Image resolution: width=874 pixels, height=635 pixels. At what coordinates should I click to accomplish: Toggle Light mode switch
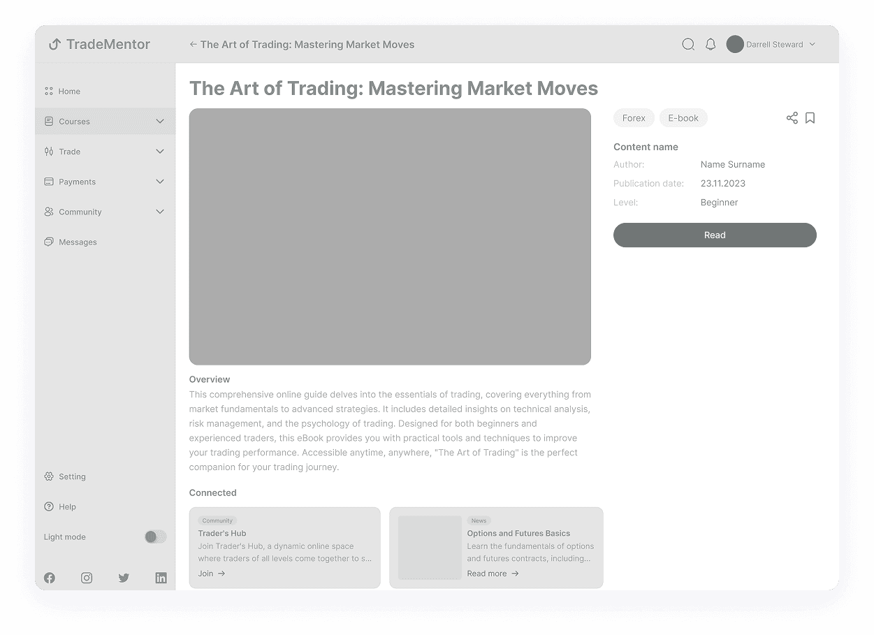pyautogui.click(x=154, y=537)
